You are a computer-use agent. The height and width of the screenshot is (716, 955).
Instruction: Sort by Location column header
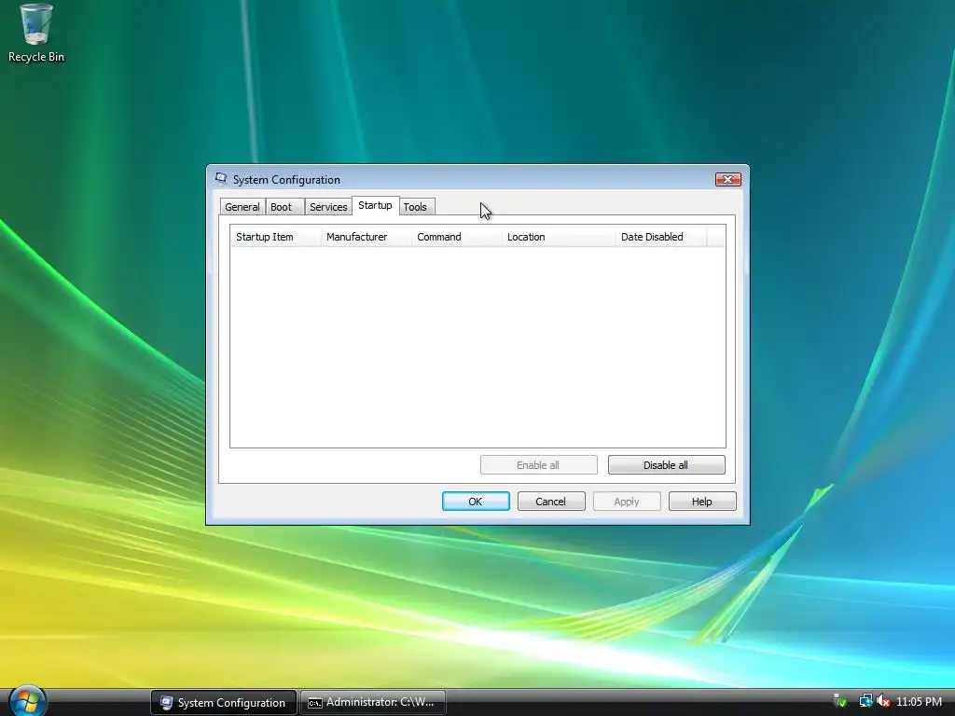[x=560, y=237]
